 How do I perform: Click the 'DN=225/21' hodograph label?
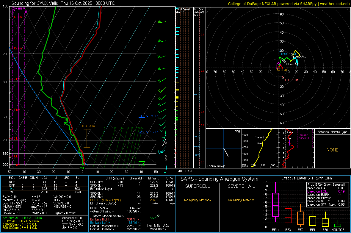click(301, 57)
